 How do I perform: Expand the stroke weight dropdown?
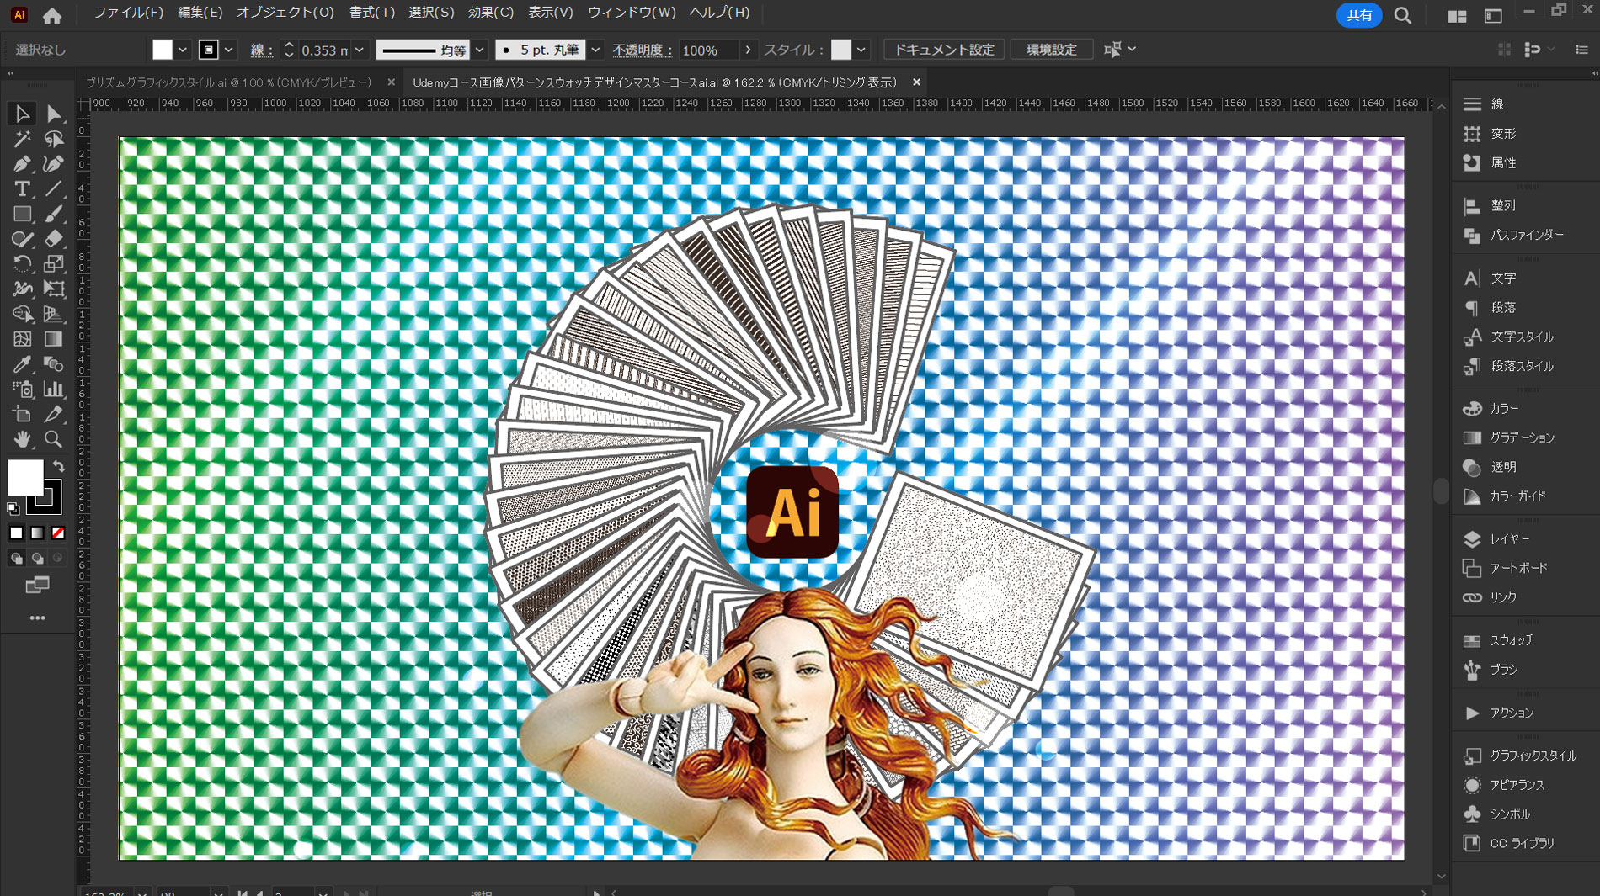[360, 50]
